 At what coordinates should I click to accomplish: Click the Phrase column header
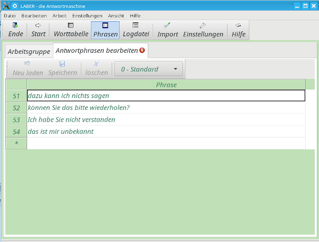coord(166,85)
